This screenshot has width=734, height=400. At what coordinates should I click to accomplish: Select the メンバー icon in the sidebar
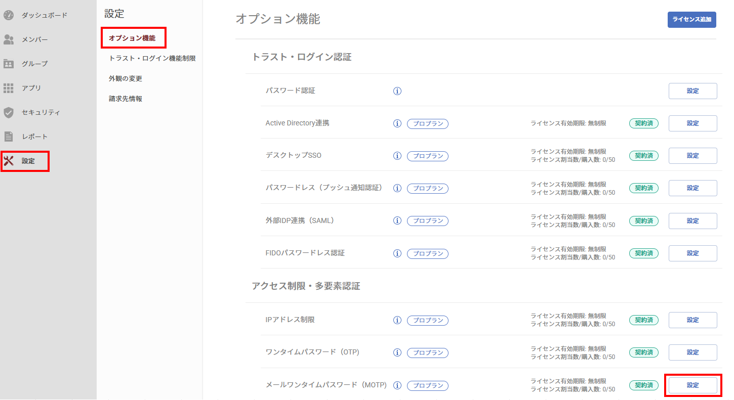[x=9, y=39]
